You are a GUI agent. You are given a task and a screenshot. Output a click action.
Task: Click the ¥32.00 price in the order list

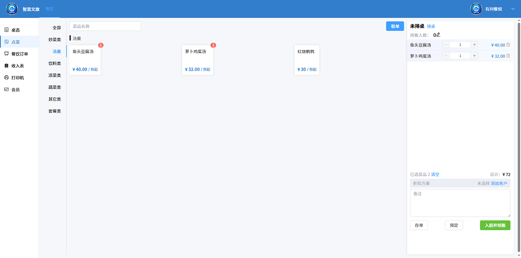tap(498, 56)
